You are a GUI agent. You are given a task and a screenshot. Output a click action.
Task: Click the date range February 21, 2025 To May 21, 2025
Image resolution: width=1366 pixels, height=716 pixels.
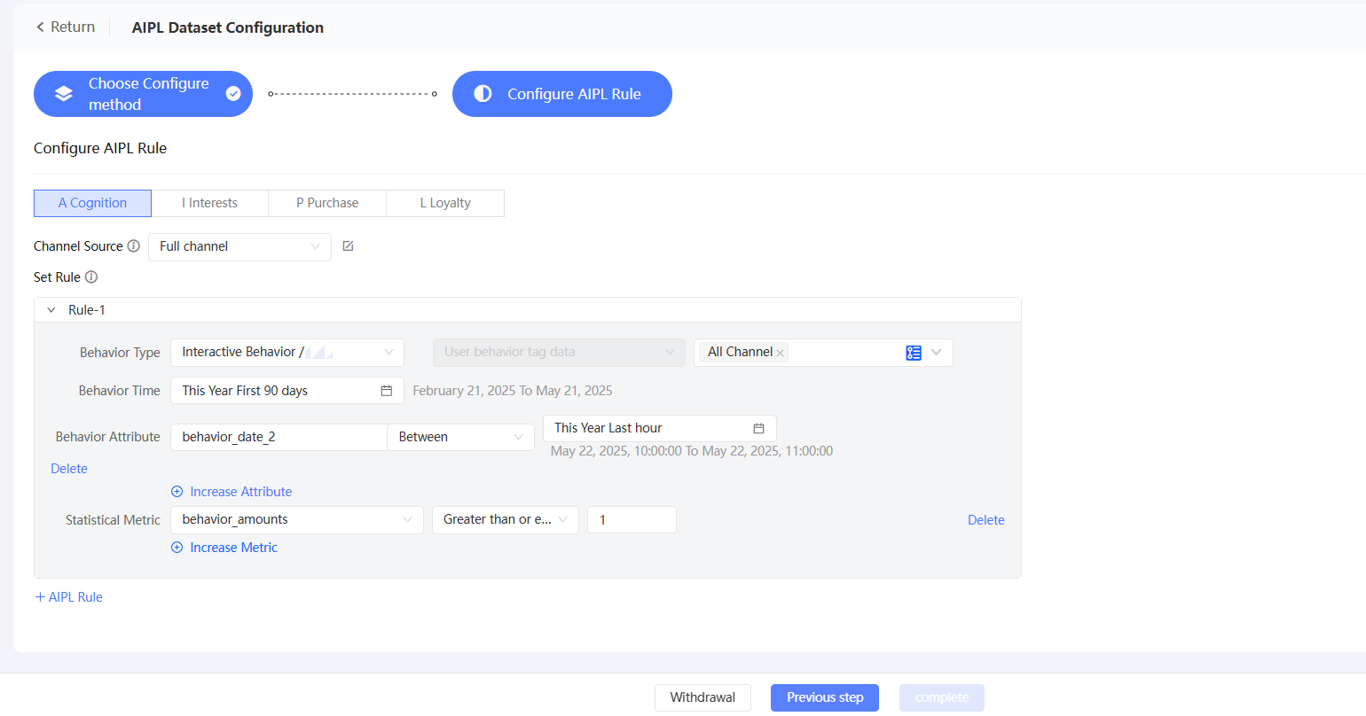pos(513,391)
